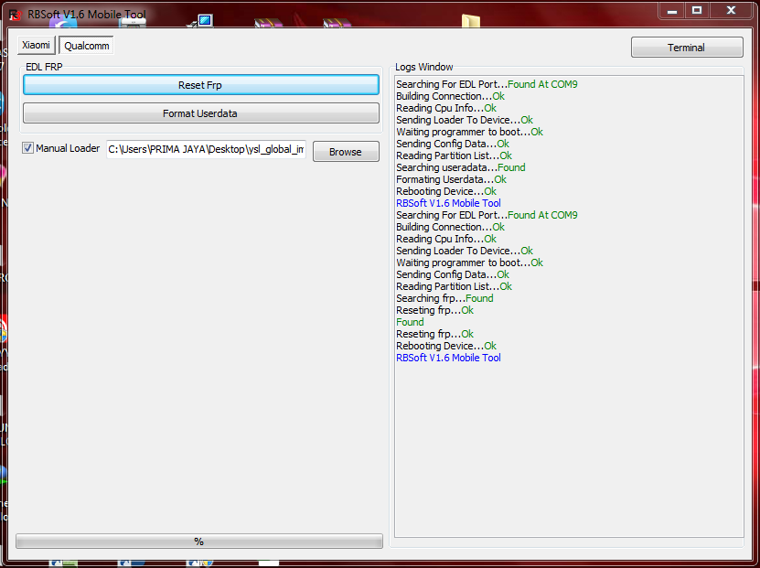Click the last 'RBSoft V1.6 Mobile Tool' log line

(448, 358)
